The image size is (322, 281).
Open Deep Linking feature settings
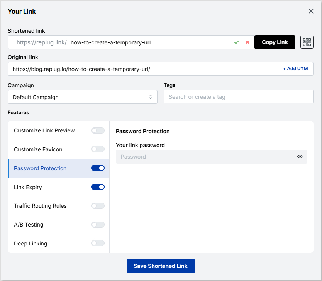(x=31, y=244)
